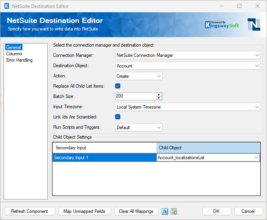Decrease Batch Size with down arrow
267x220 pixels.
tap(159, 98)
